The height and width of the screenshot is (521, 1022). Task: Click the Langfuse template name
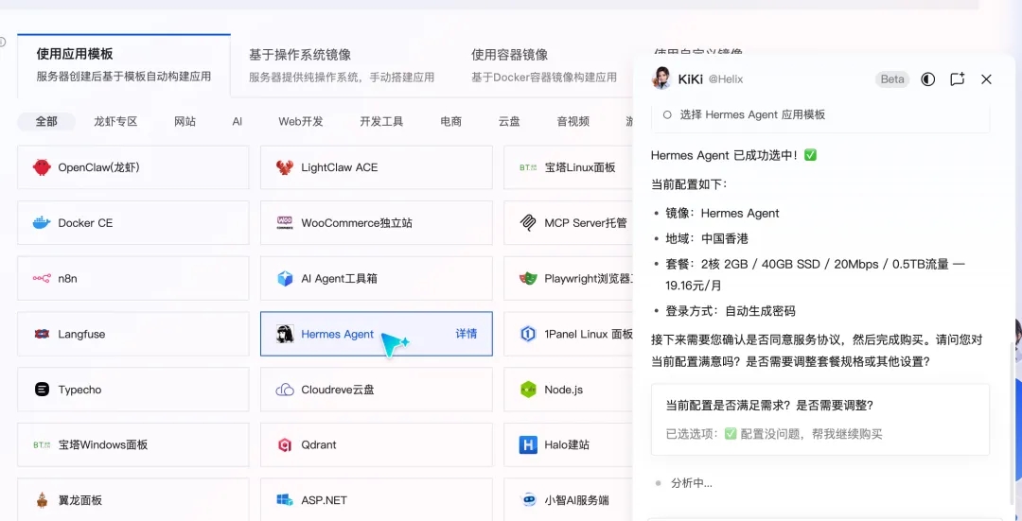pyautogui.click(x=81, y=334)
